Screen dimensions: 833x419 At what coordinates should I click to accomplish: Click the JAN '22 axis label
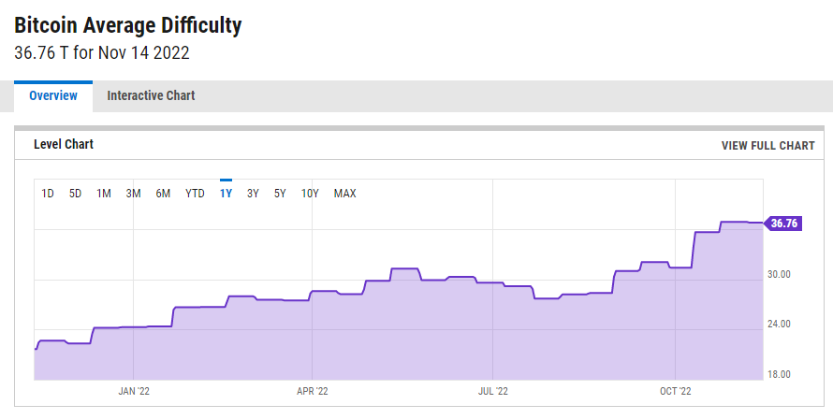point(134,391)
